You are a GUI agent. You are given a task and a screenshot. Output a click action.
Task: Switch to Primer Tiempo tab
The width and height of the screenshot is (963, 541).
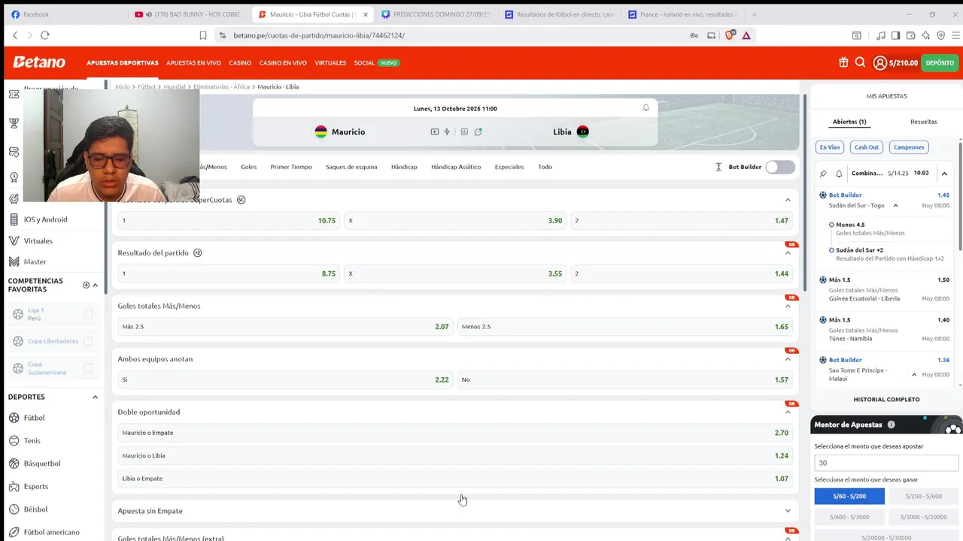[291, 167]
